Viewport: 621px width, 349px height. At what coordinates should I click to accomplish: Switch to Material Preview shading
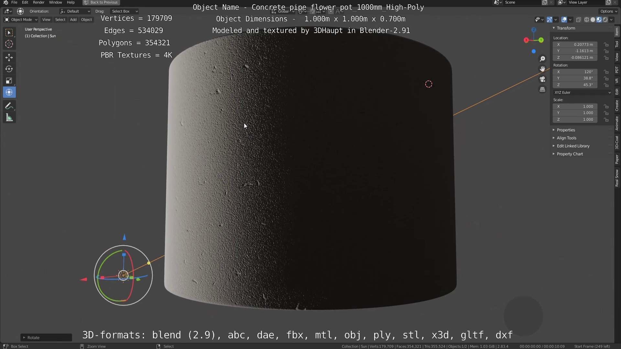[599, 20]
